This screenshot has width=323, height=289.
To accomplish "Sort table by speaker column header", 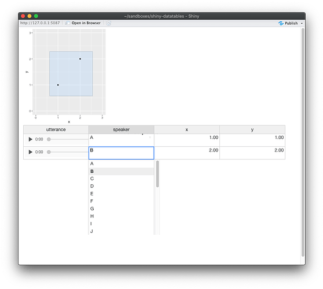I will (x=122, y=129).
